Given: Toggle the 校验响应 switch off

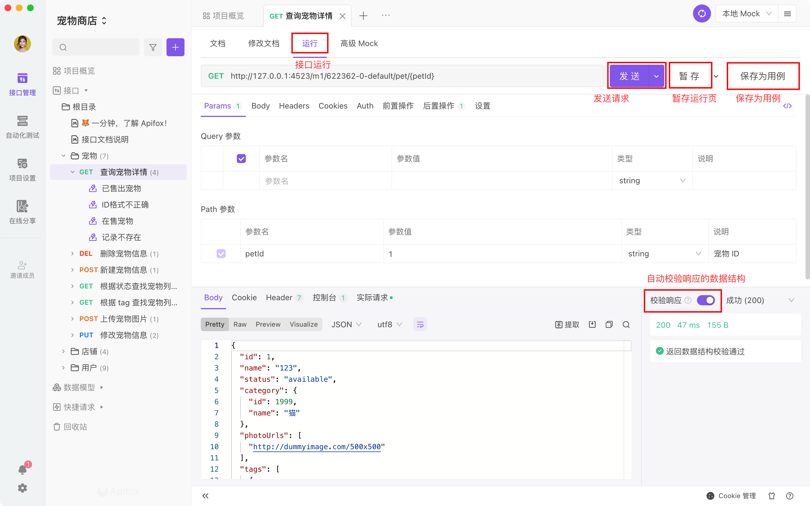Looking at the screenshot, I should (x=706, y=301).
